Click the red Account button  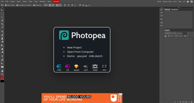[x=56, y=1]
